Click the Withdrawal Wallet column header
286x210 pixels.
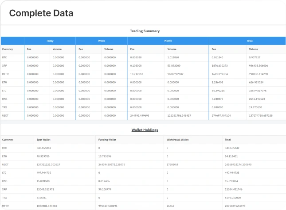177,140
